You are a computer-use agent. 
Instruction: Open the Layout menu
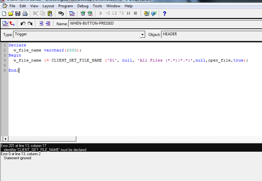[x=48, y=6]
